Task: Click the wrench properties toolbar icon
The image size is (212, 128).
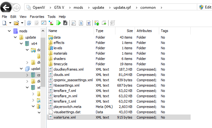Action: click(29, 23)
